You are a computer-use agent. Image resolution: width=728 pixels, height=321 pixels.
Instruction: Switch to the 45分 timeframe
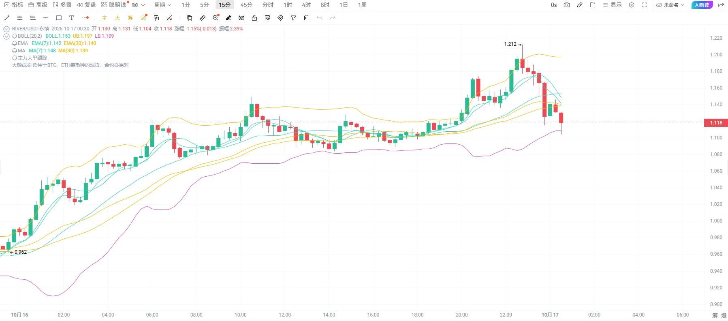pyautogui.click(x=246, y=5)
